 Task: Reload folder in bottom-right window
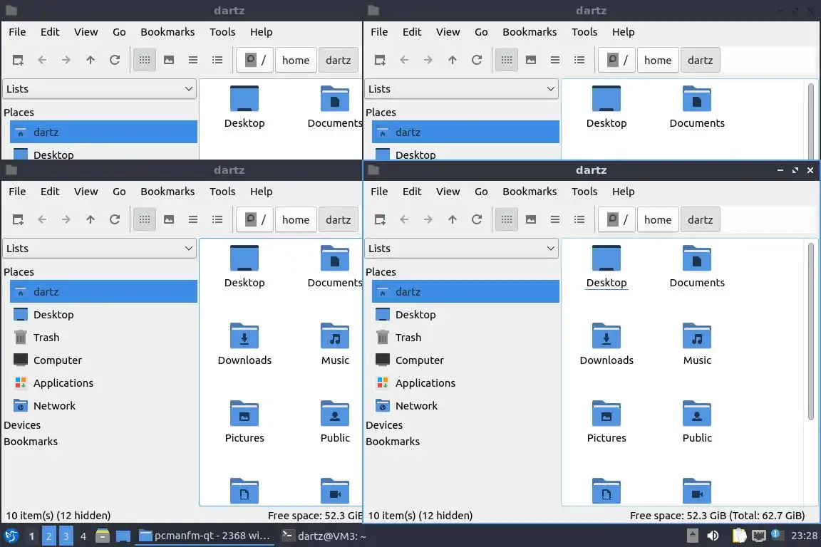477,219
